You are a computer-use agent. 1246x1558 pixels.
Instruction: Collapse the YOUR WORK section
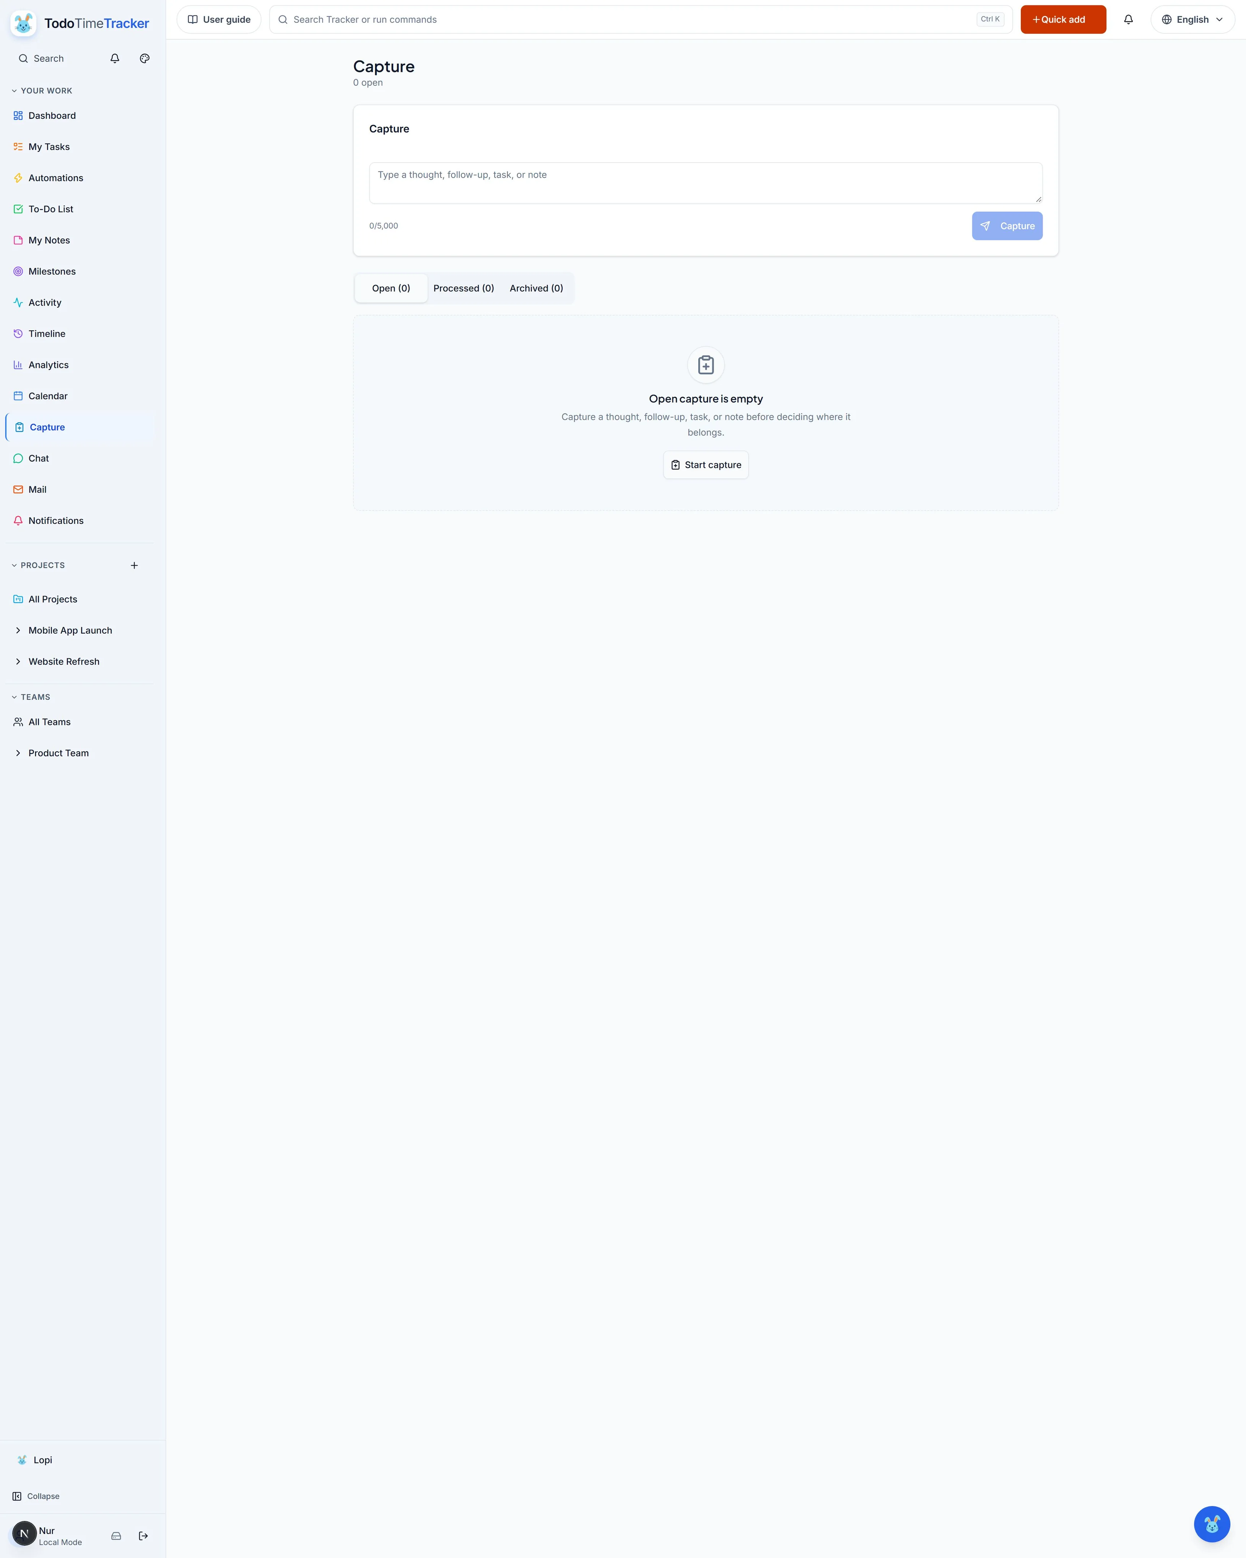43,90
